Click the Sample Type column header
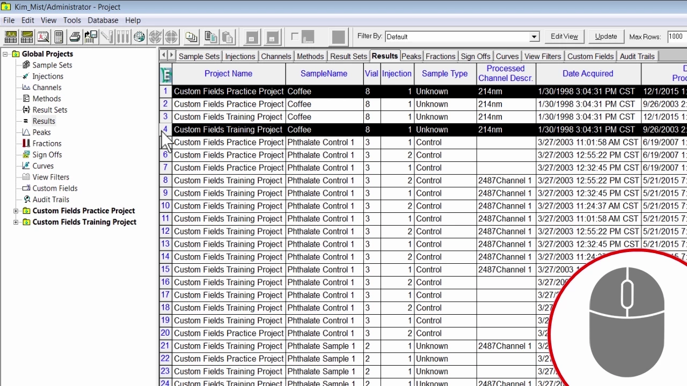The image size is (687, 386). coord(445,74)
